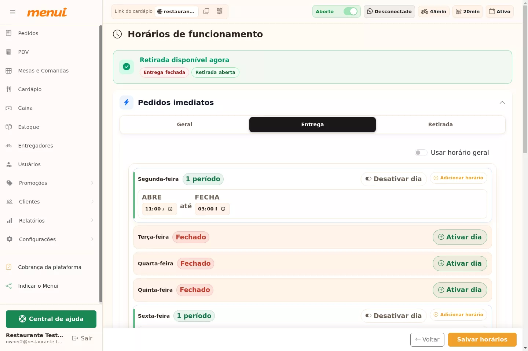
Task: Click the Relatórios bar chart icon
Action: tap(10, 221)
